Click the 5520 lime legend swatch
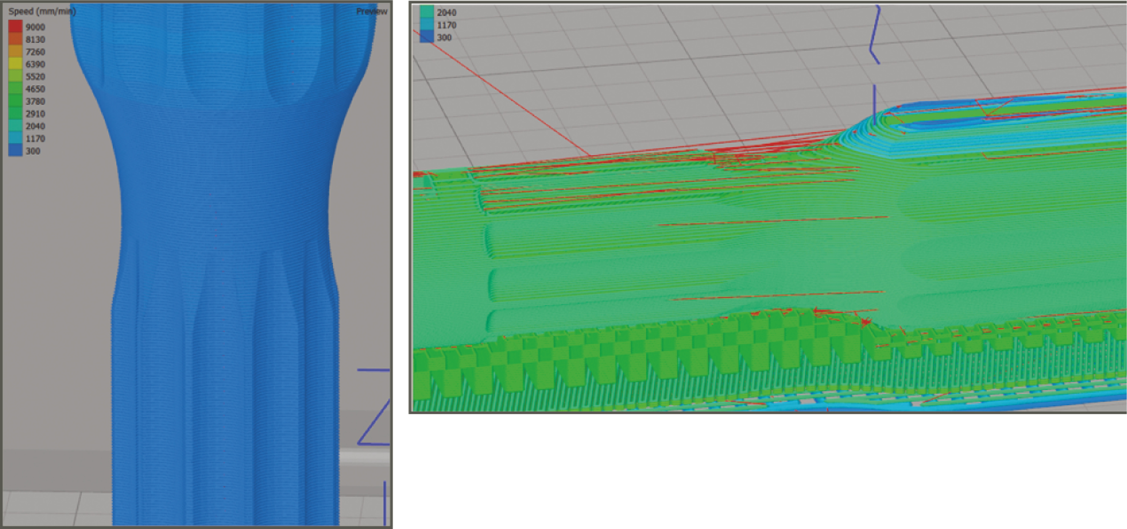This screenshot has width=1127, height=529. click(15, 76)
